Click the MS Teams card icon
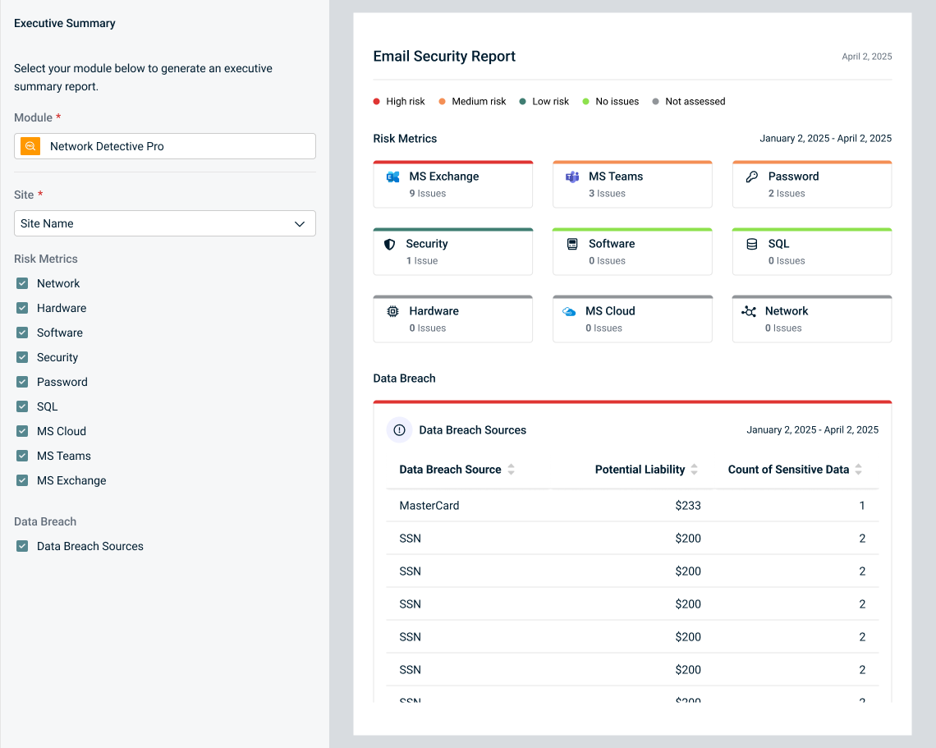The image size is (936, 748). 572,177
